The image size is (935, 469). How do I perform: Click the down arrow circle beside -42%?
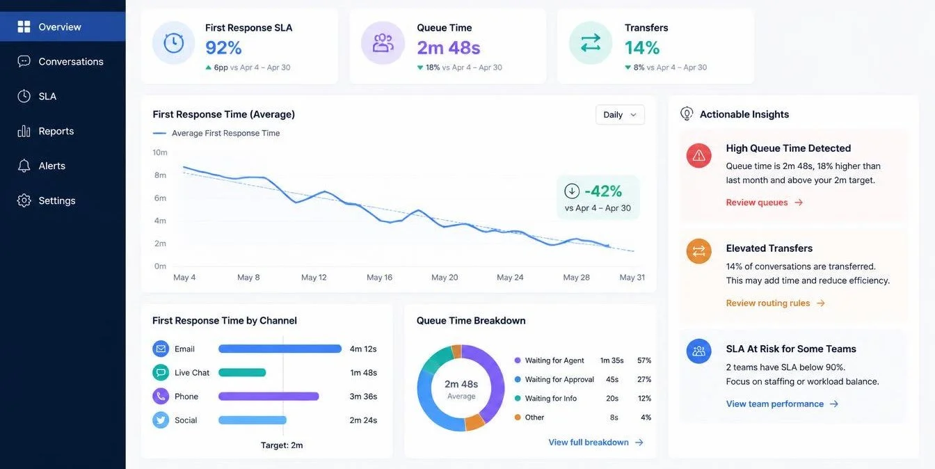(x=572, y=191)
